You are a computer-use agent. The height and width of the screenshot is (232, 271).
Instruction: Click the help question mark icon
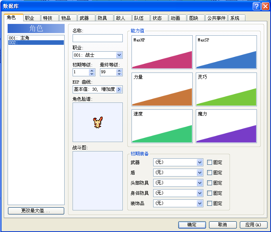[x=257, y=6]
